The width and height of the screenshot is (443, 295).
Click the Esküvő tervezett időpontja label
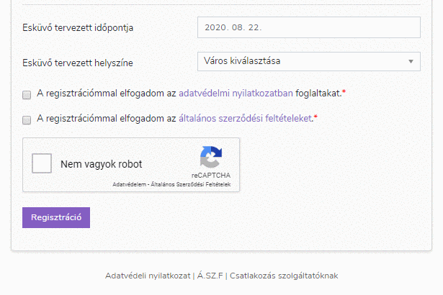coord(78,27)
